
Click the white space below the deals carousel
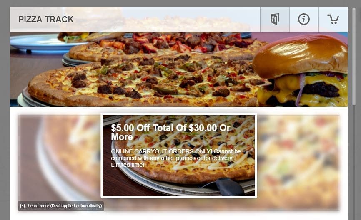point(179,216)
